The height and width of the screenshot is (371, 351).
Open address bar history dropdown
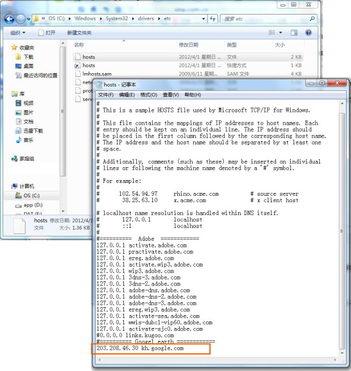pos(203,19)
